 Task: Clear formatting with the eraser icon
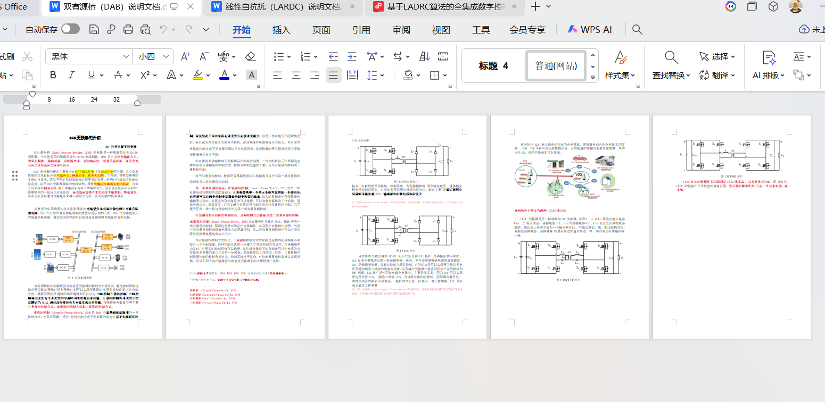251,56
